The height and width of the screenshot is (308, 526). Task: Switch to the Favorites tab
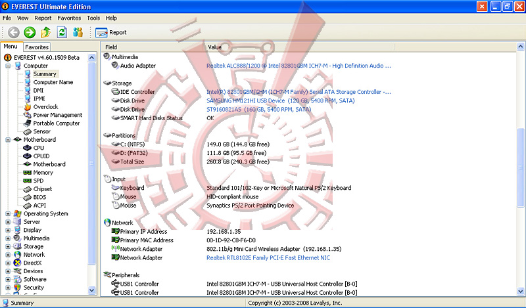point(37,47)
